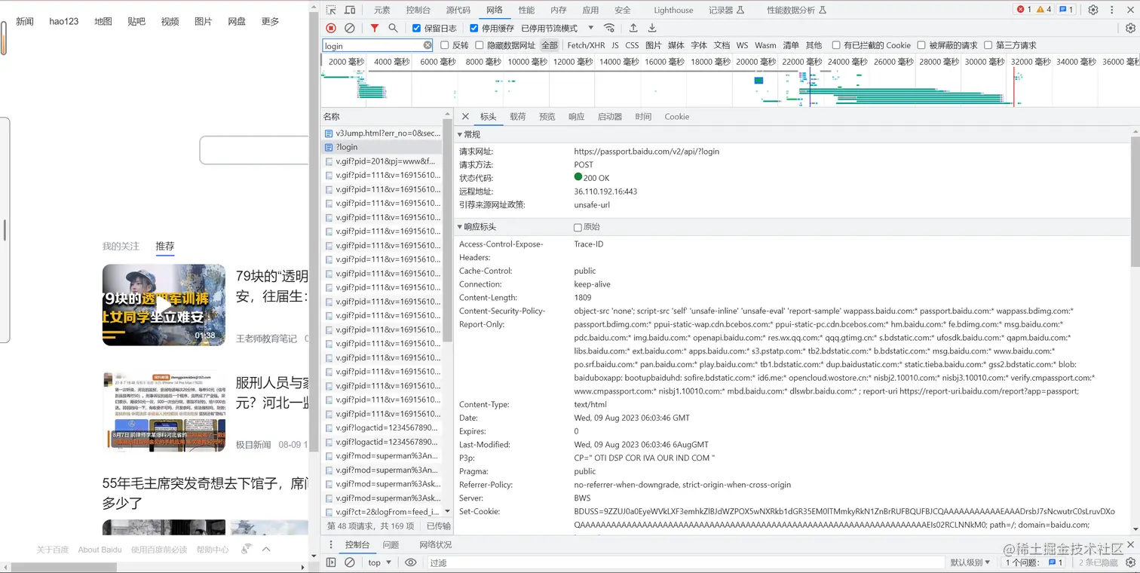The image size is (1140, 573).
Task: Switch drawer to 网络状况 tab
Action: pos(436,544)
